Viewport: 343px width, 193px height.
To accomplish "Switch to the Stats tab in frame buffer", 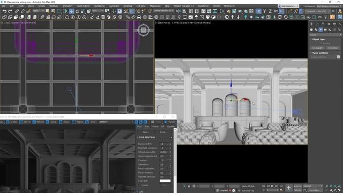I will click(146, 127).
